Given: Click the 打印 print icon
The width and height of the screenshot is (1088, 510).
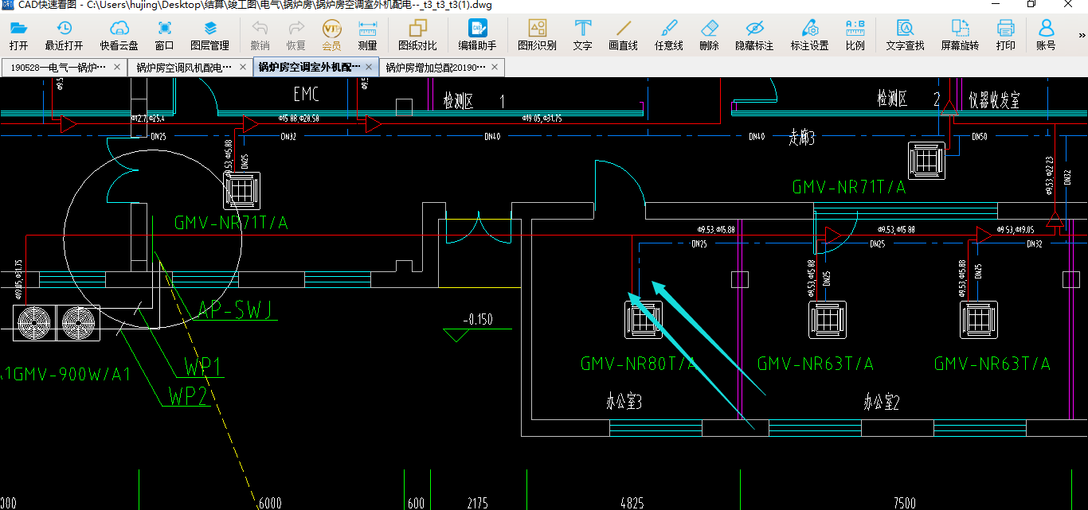Looking at the screenshot, I should coord(1005,36).
